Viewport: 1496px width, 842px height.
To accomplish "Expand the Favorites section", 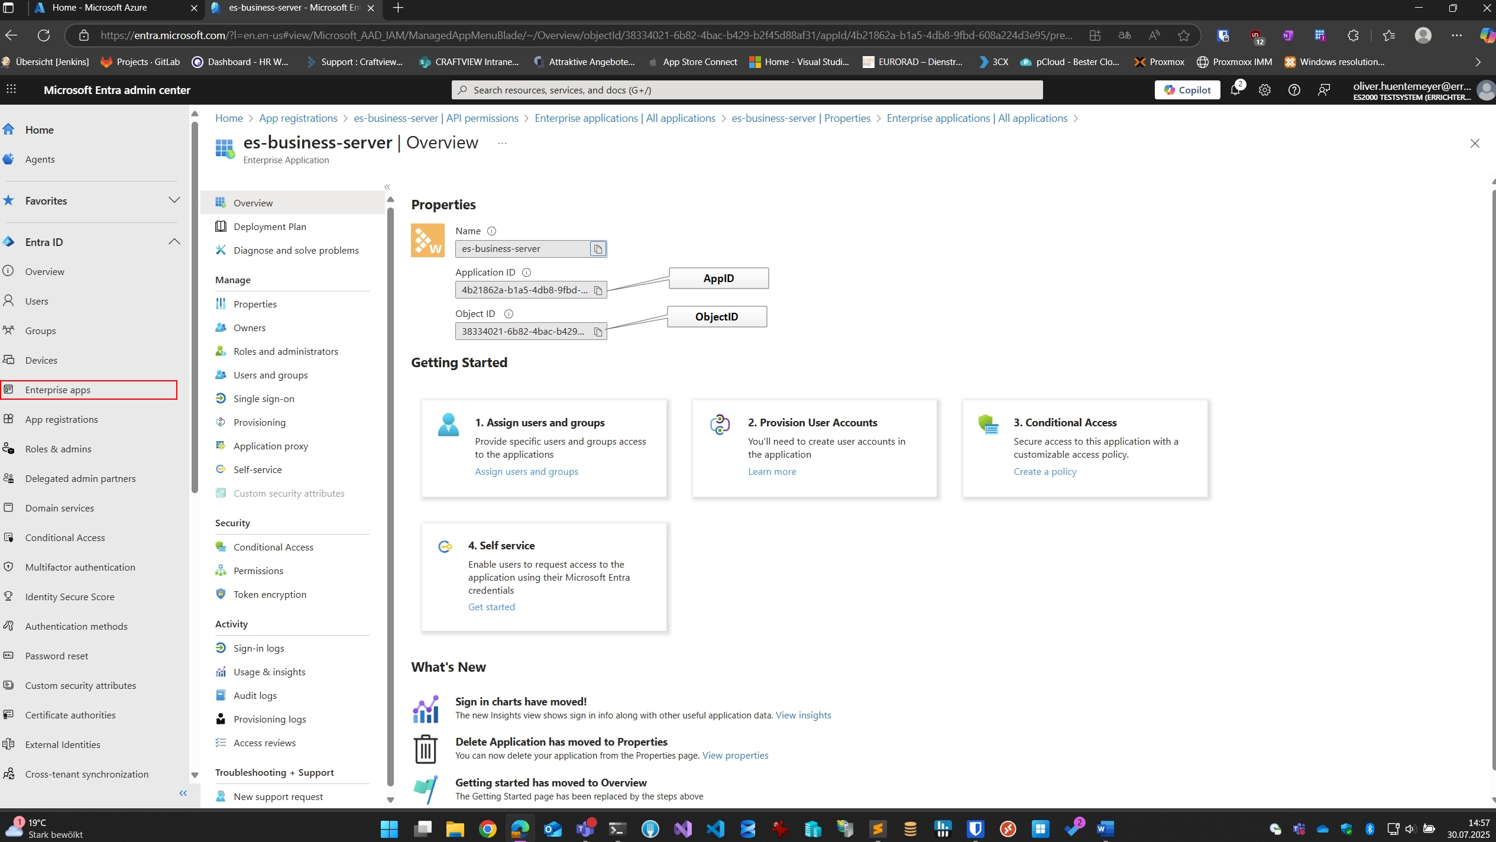I will [174, 200].
